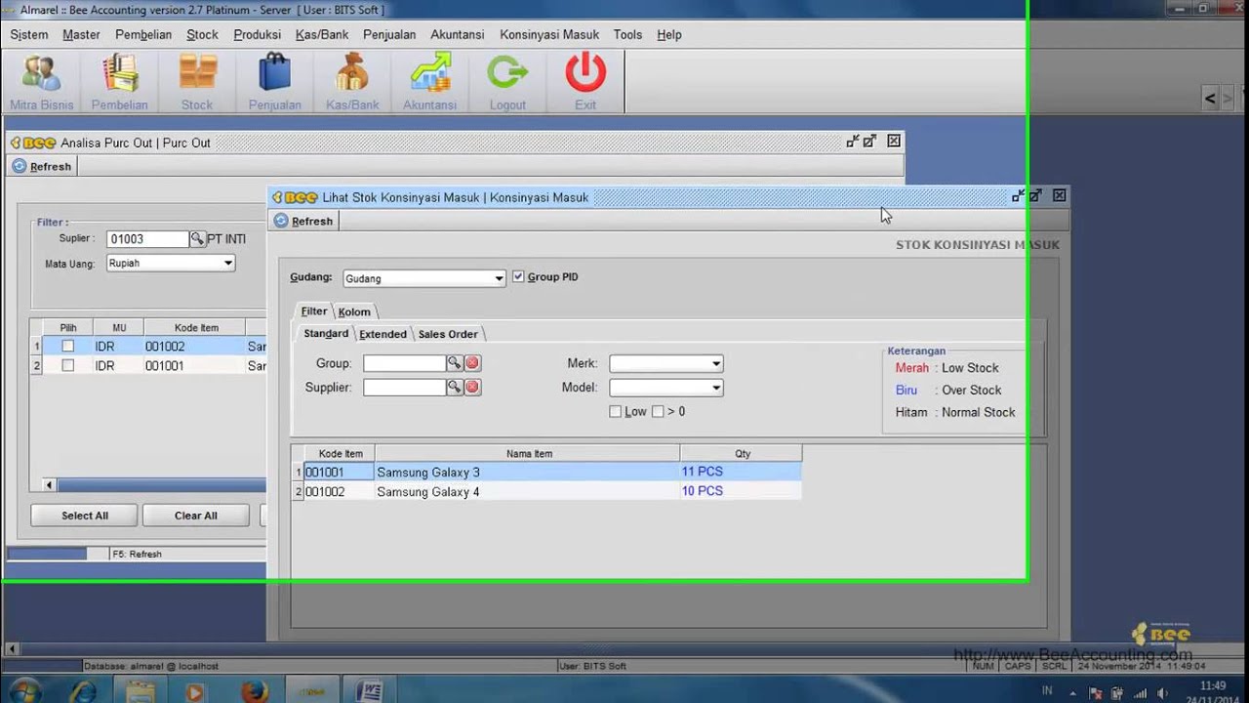
Task: Open Firefox from the taskbar
Action: [x=255, y=690]
